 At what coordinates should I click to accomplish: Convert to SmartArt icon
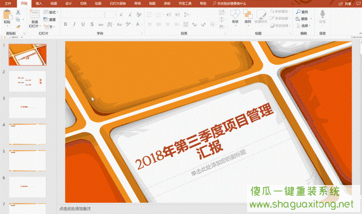pos(222,27)
